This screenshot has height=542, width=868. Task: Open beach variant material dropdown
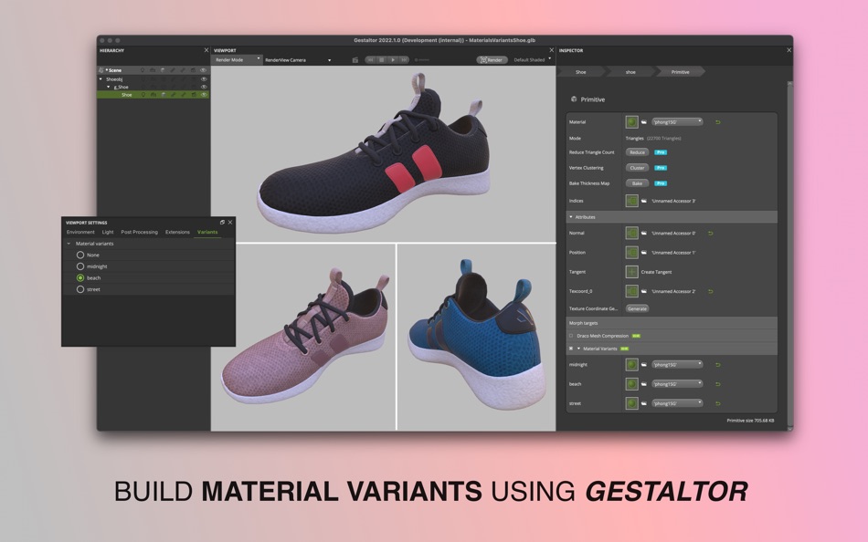point(677,384)
